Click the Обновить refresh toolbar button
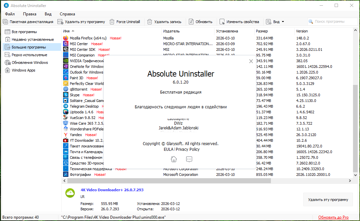The width and height of the screenshot is (360, 221). coord(200,22)
